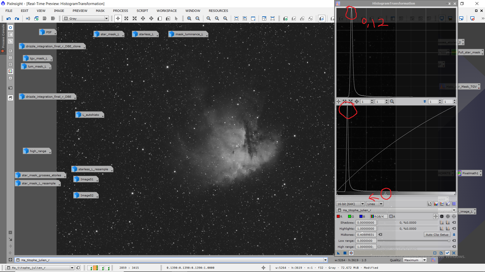This screenshot has height=272, width=485.
Task: Click the Zoom In magnifier icon
Action: click(189, 18)
